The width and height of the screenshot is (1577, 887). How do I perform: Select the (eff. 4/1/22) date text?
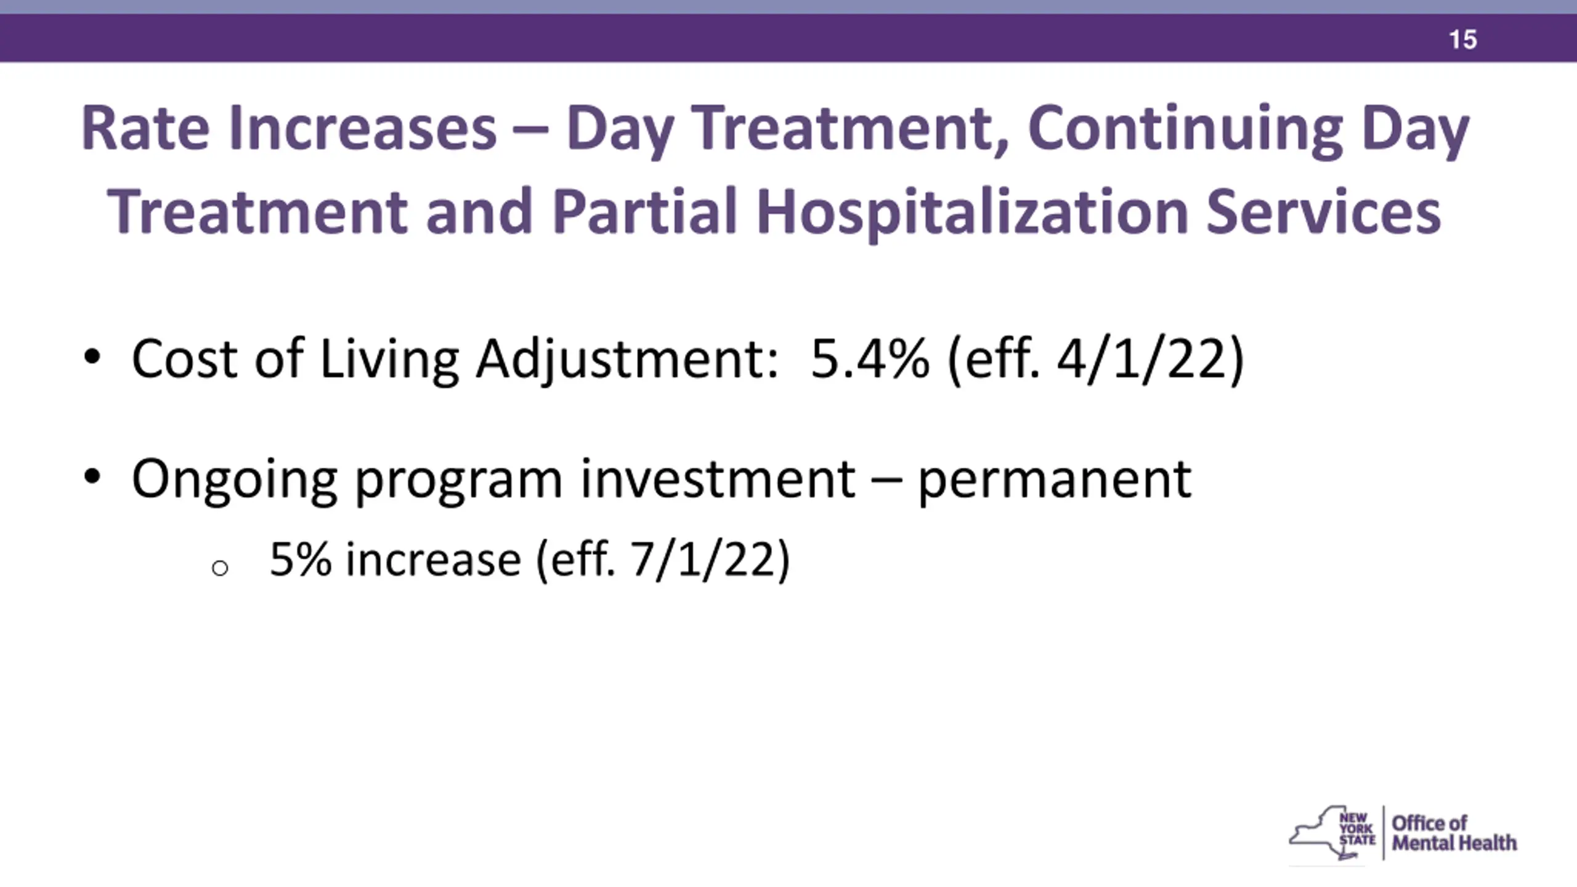[1096, 360]
